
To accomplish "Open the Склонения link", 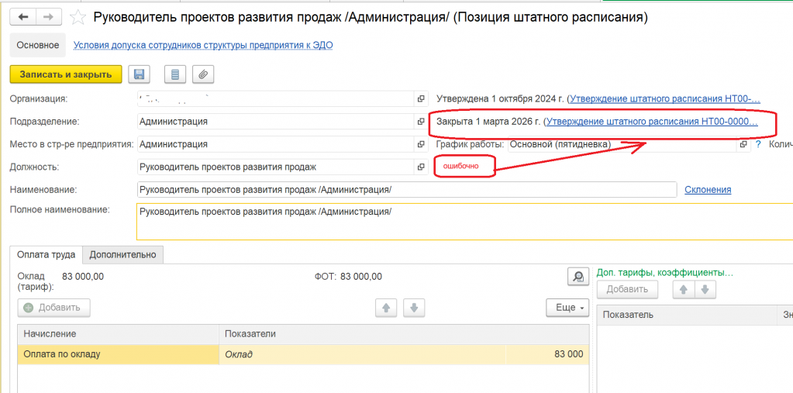I will click(x=708, y=190).
